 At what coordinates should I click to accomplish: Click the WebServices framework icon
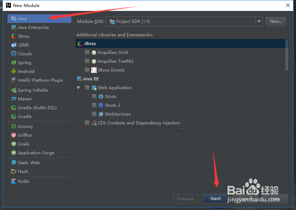[x=101, y=114]
